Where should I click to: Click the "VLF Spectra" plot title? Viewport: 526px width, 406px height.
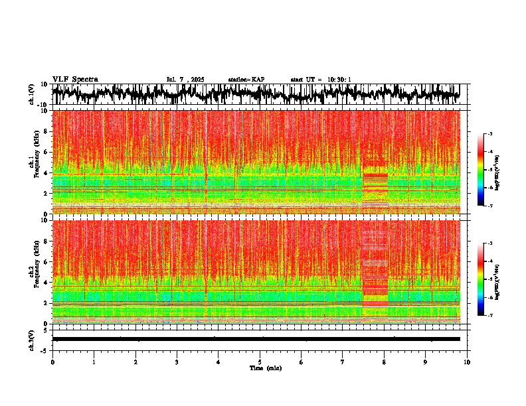tap(75, 80)
